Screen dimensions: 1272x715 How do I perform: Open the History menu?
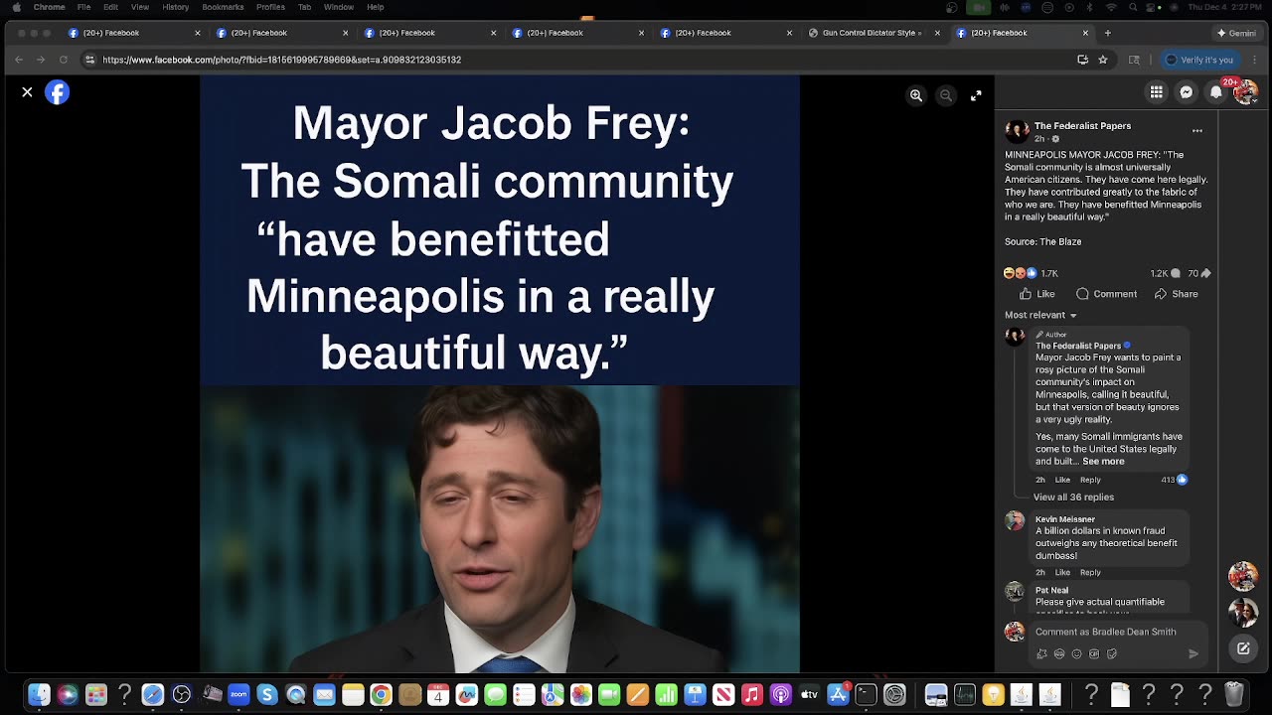tap(175, 7)
